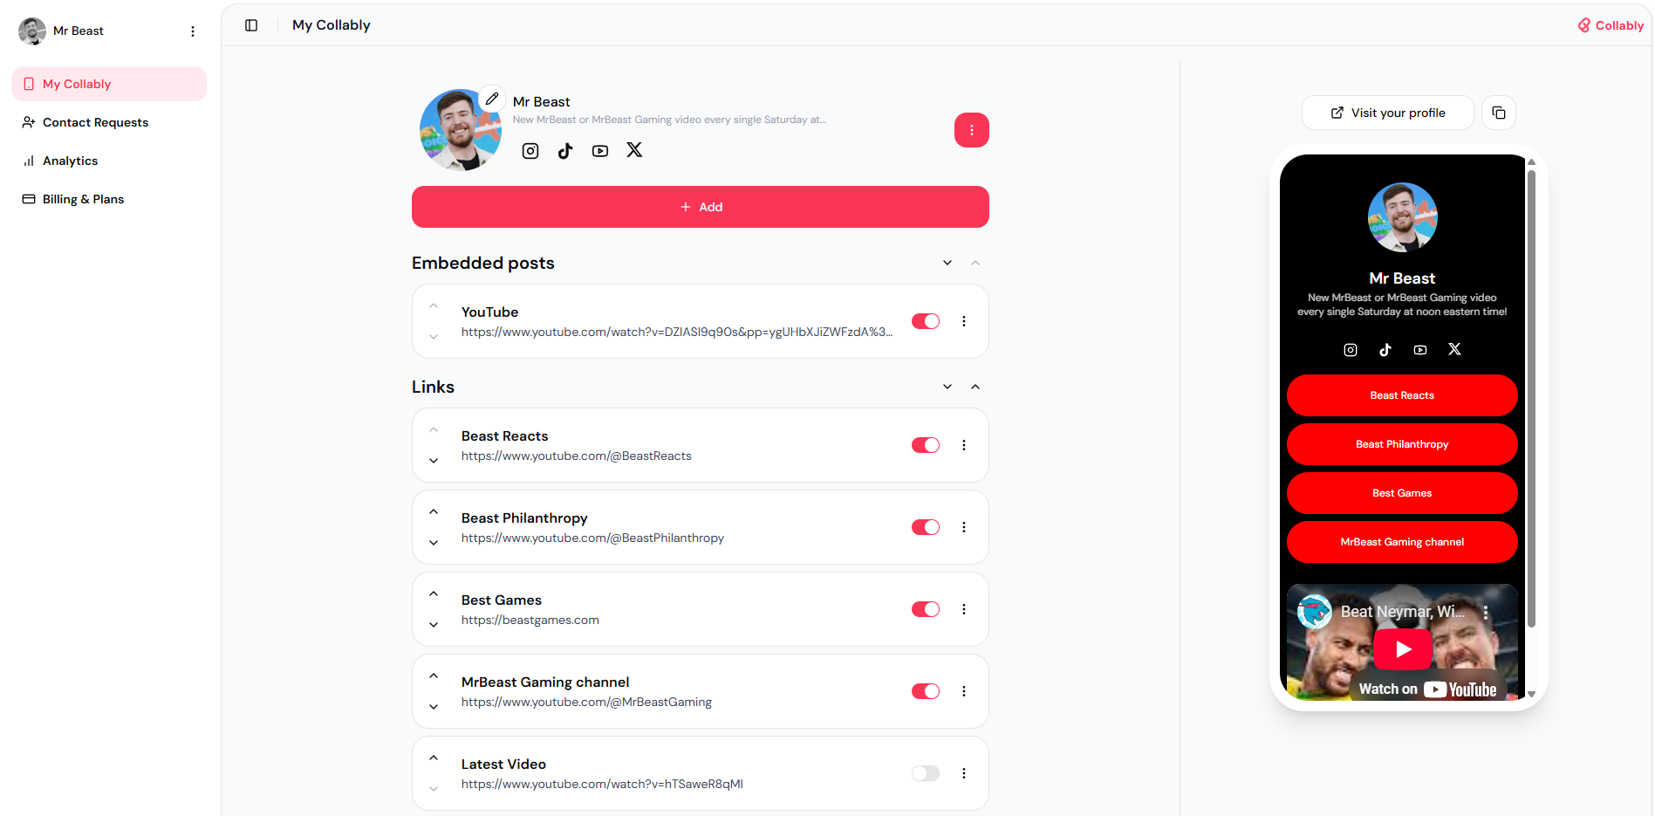Enable the Latest Video link toggle
The height and width of the screenshot is (816, 1655).
point(926,773)
